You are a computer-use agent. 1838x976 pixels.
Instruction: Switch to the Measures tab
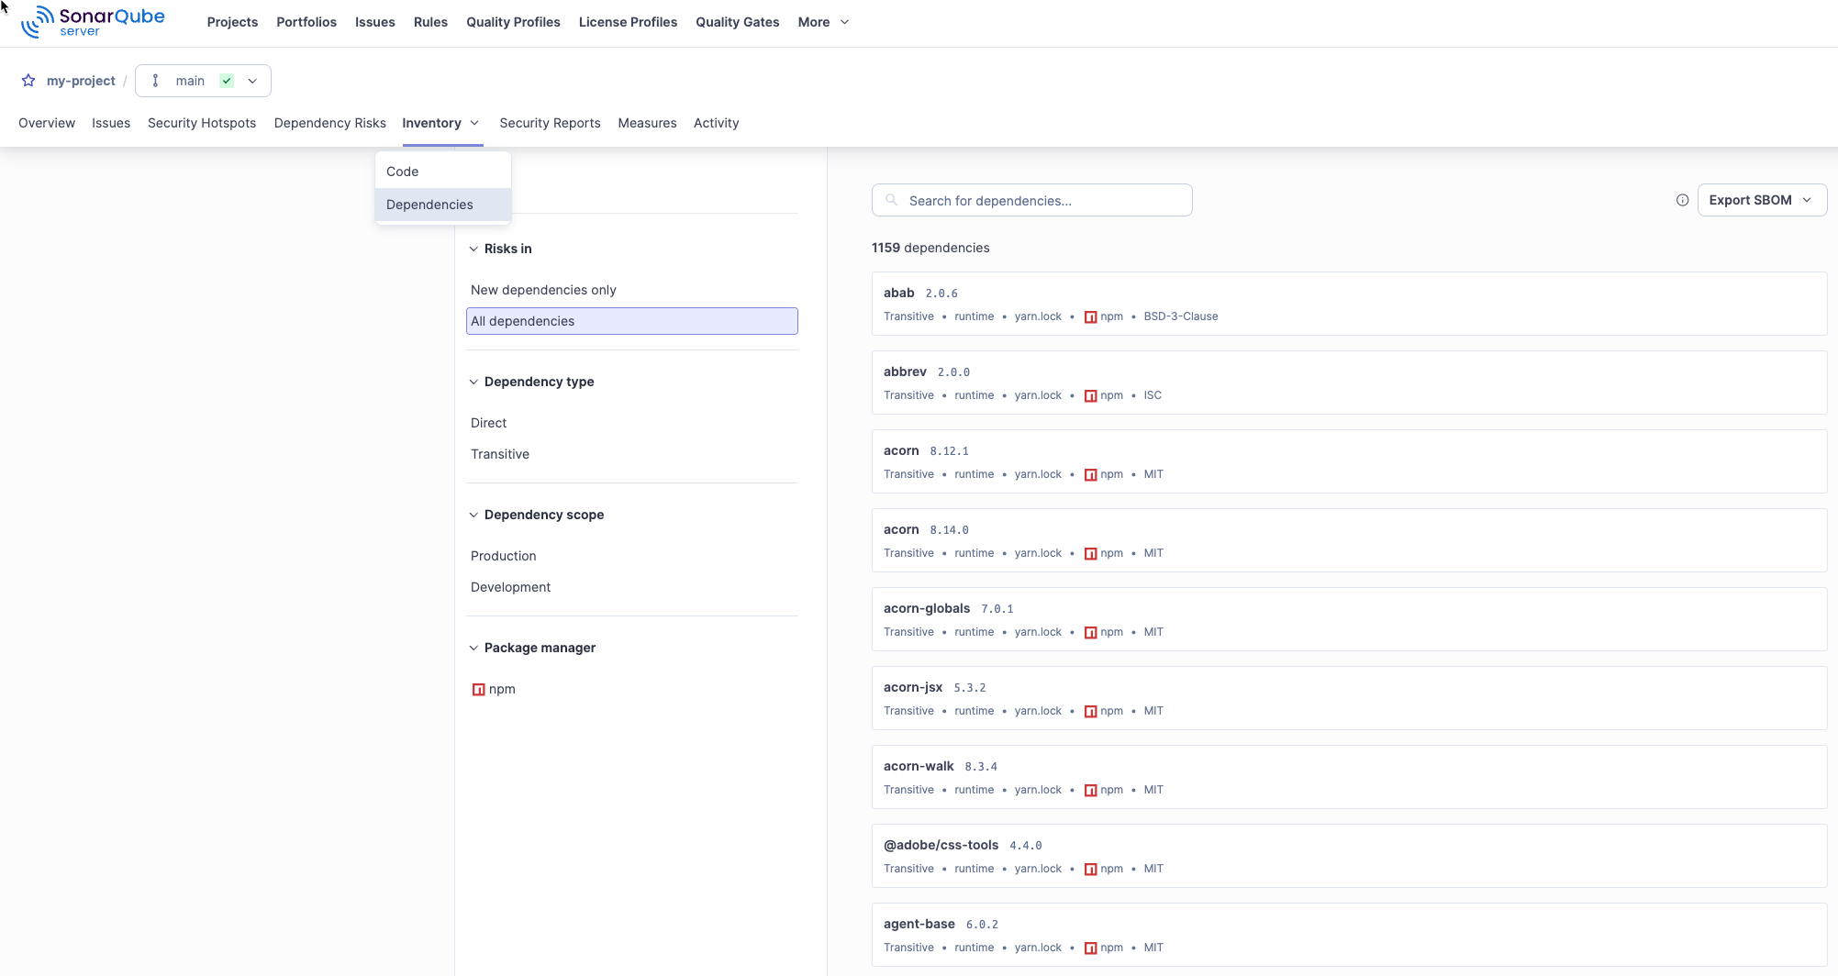[647, 123]
